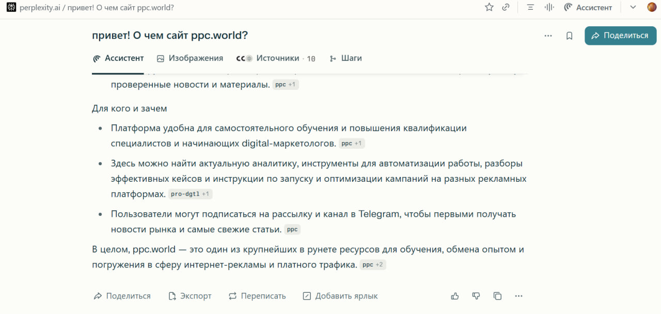
Task: Copy the assistant's answer using the copy icon
Action: pos(497,295)
